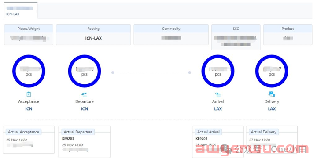The image size is (317, 162).
Task: Click the 25 Nov 18:00 departure time
Action: [72, 145]
